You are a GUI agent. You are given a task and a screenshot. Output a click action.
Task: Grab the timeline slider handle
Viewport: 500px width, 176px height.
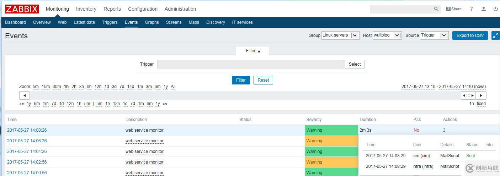point(468,95)
